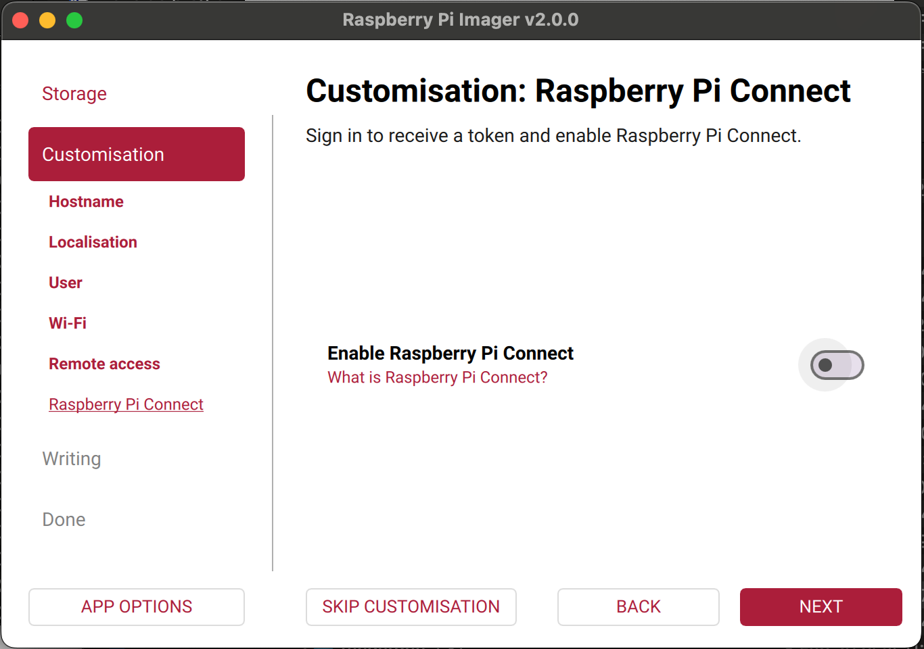
Task: Open the Remote access section
Action: [x=104, y=364]
